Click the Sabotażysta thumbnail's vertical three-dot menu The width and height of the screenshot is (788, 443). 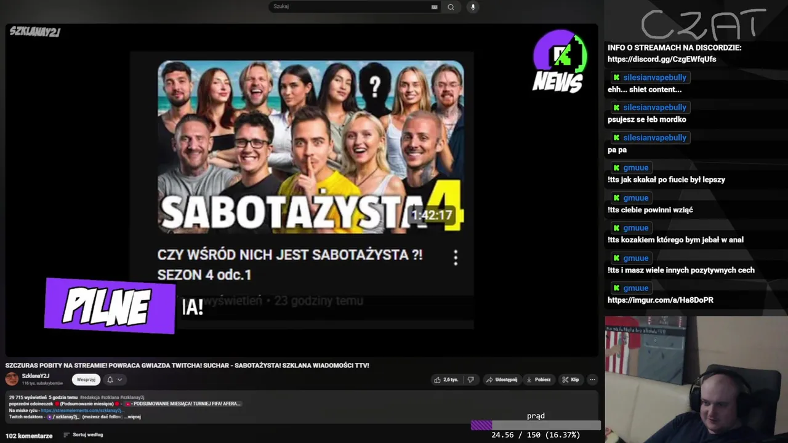(456, 258)
